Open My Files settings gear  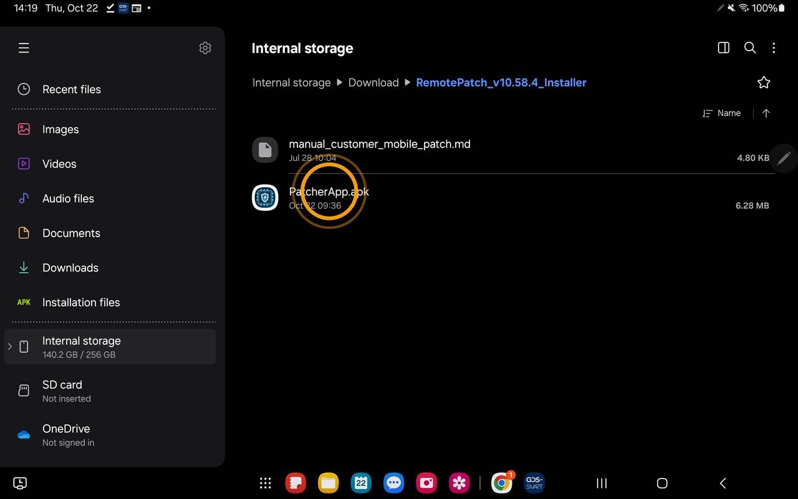(205, 48)
